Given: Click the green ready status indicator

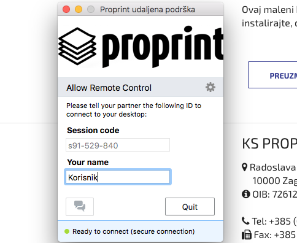Looking at the screenshot, I should point(67,231).
